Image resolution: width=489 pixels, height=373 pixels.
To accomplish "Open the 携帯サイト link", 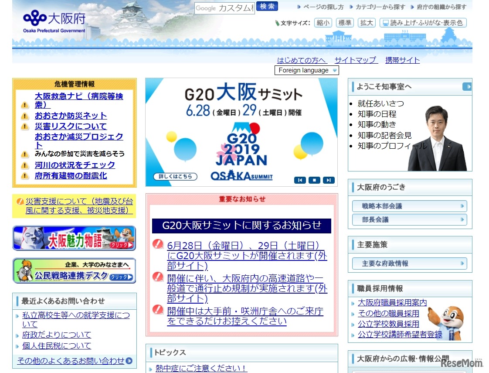I will point(402,60).
